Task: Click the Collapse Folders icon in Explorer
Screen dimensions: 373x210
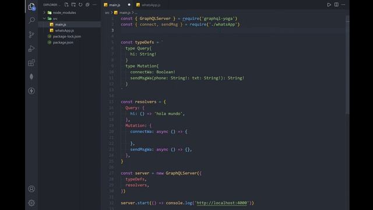Action: [x=87, y=5]
